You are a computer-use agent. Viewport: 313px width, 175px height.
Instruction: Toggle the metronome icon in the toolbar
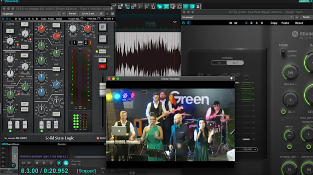(x=153, y=6)
